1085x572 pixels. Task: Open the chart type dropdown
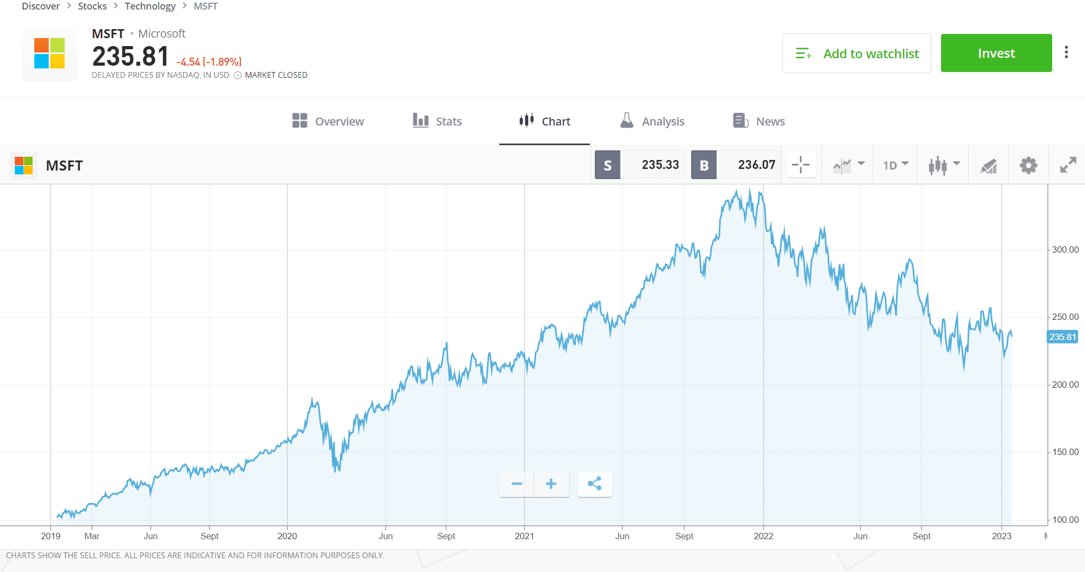coord(847,165)
